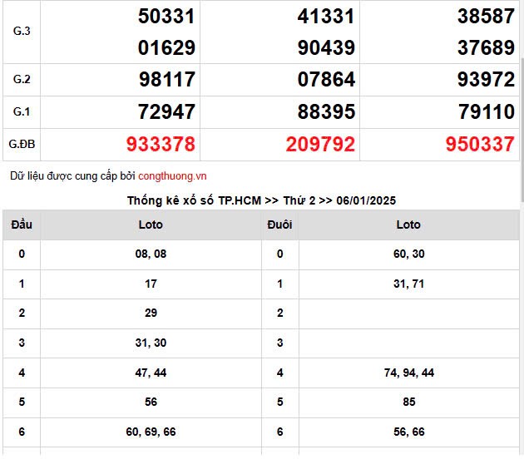Click the G.1 row label
The height and width of the screenshot is (469, 524).
[22, 111]
